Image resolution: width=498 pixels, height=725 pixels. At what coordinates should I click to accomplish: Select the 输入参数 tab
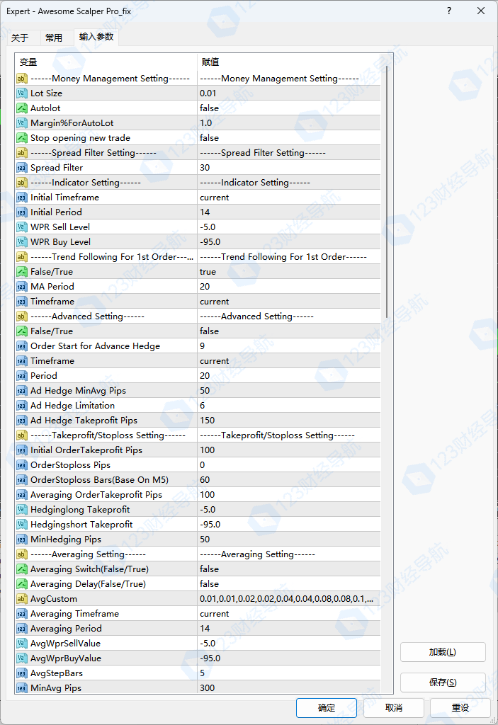(96, 37)
